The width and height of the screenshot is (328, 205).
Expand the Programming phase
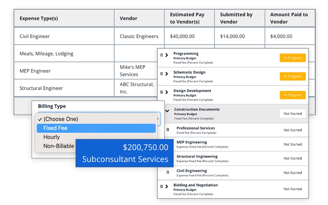(x=166, y=55)
